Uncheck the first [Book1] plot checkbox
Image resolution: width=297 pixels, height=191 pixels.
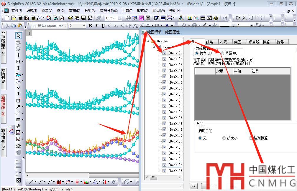click(164, 53)
